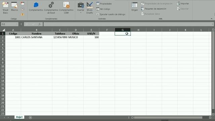The width and height of the screenshot is (215, 121).
Task: Click vertical scrollbar up arrow
Action: (213, 30)
